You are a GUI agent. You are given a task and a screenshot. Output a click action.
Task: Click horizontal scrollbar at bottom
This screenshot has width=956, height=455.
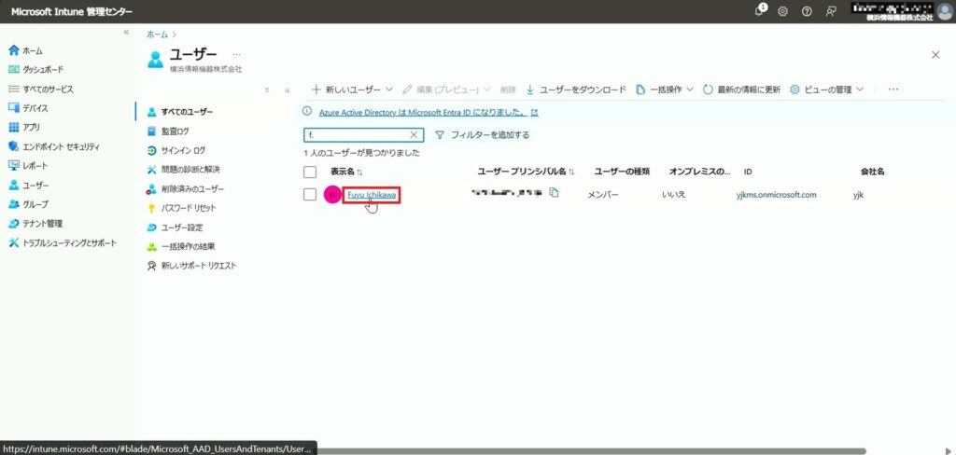pyautogui.click(x=590, y=451)
